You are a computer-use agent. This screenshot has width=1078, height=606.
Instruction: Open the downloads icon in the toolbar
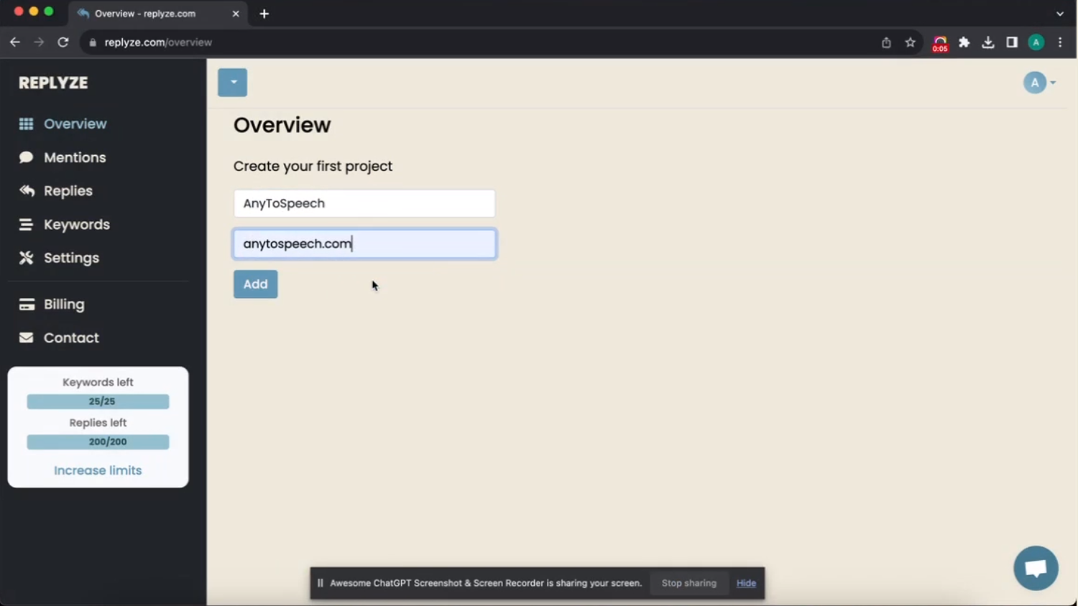tap(987, 42)
